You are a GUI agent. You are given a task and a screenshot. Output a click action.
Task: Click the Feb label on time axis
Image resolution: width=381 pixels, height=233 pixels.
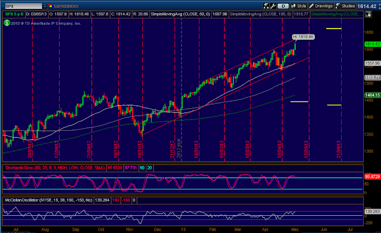pyautogui.click(x=213, y=229)
